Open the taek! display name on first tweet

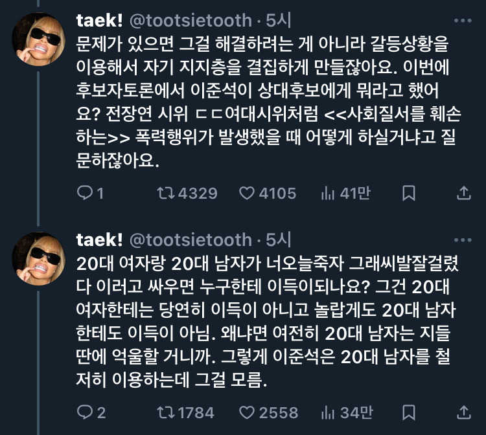[99, 21]
